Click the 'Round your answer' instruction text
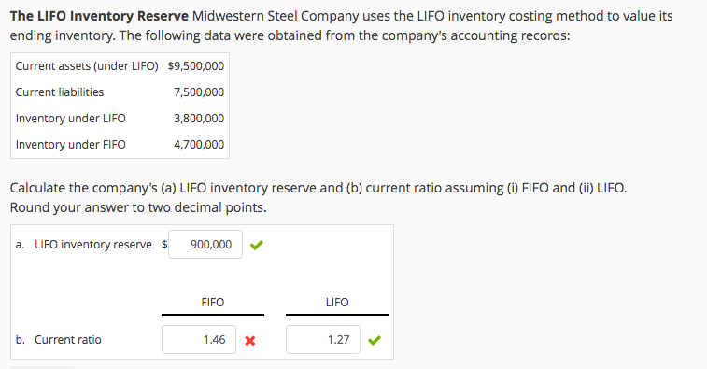 pyautogui.click(x=138, y=207)
